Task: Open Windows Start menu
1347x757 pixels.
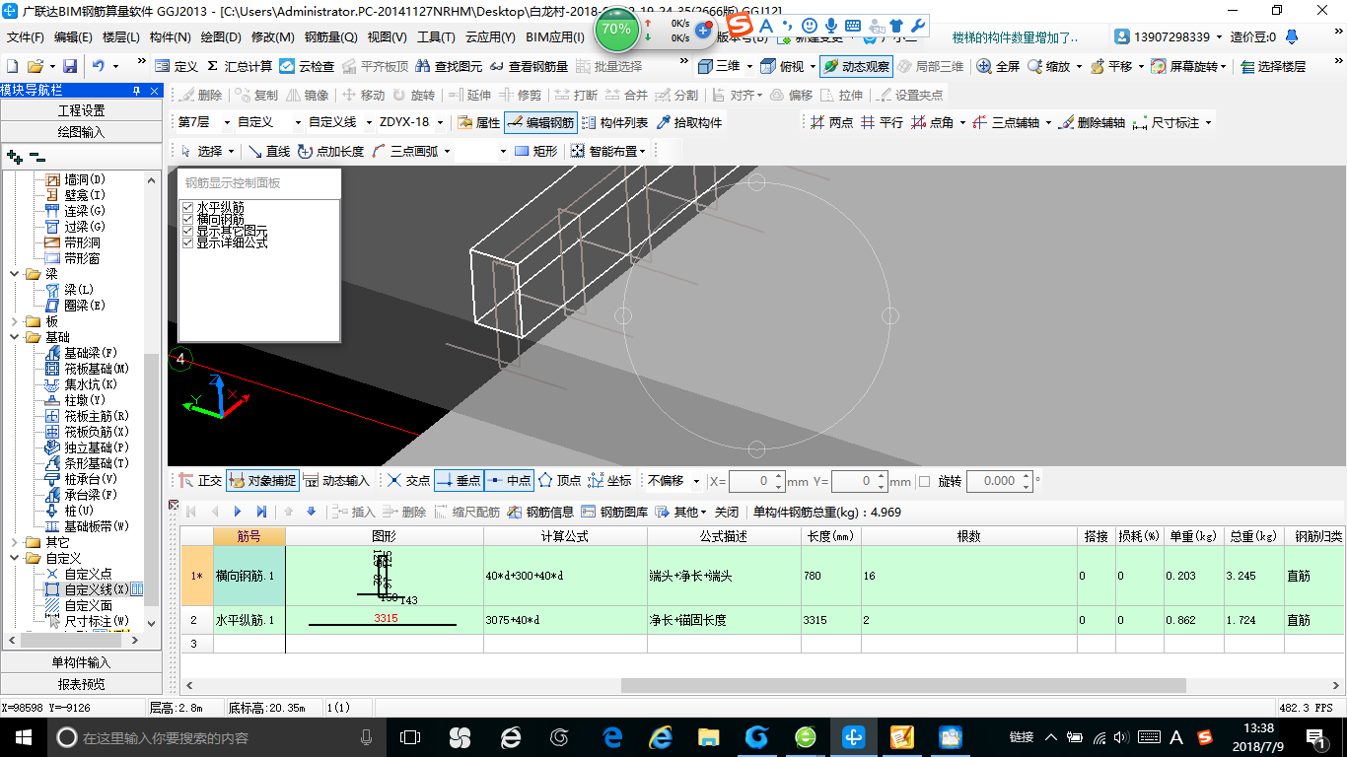Action: pos(23,736)
